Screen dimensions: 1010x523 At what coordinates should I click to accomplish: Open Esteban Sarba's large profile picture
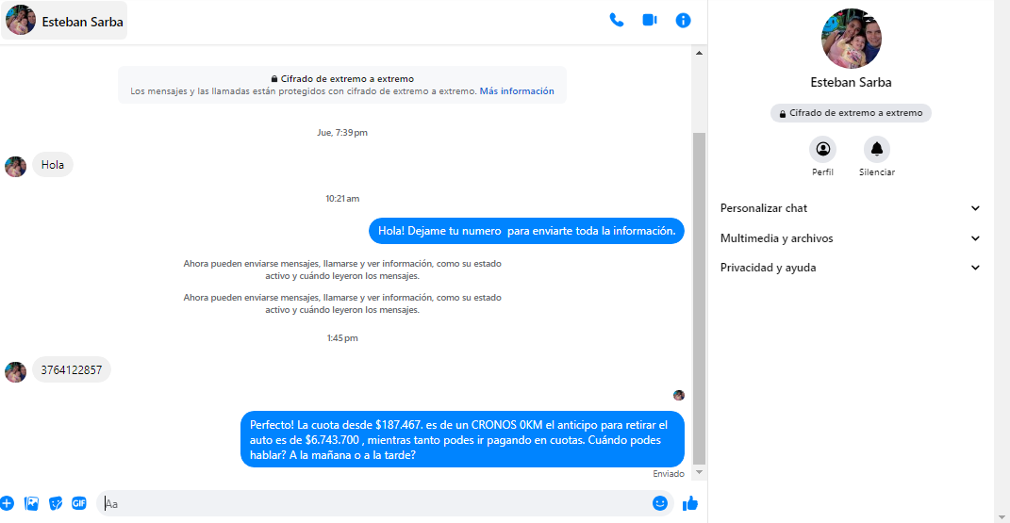click(x=851, y=39)
